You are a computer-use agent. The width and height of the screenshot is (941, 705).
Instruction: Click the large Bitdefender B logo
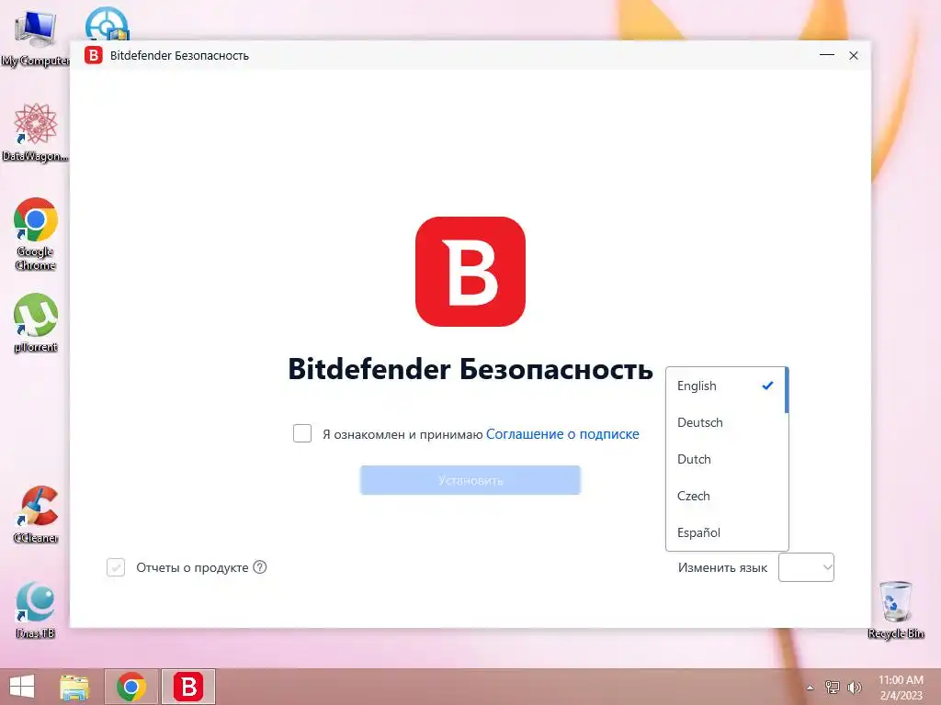470,272
